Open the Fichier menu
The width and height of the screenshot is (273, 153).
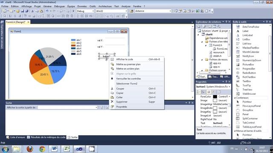click(5, 6)
